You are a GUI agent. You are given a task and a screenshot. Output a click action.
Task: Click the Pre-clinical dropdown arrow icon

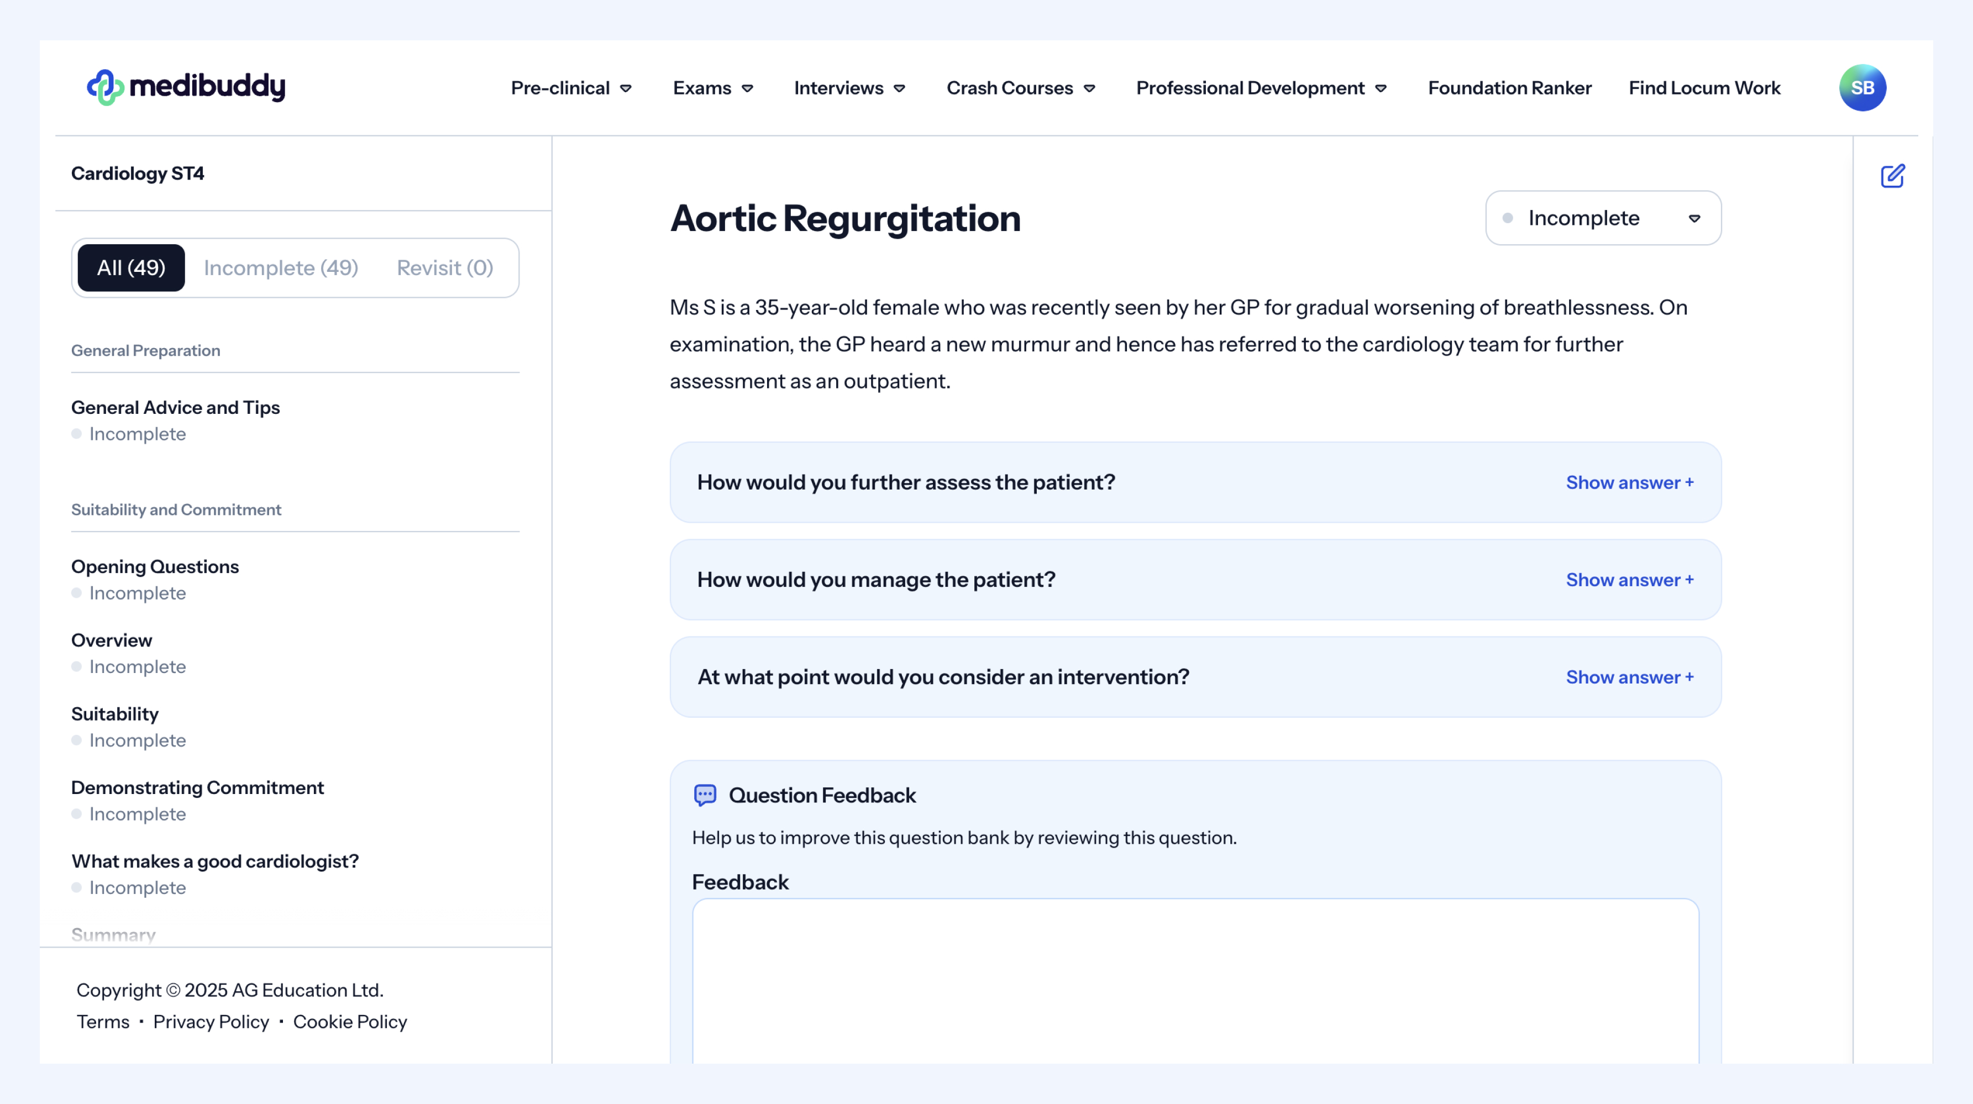pos(626,89)
